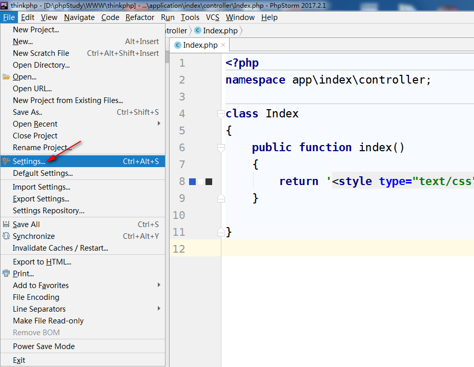Open the Help menu
Image resolution: width=474 pixels, height=367 pixels.
click(x=270, y=17)
